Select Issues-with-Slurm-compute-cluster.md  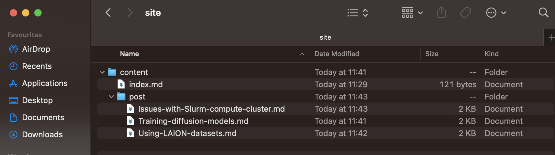tap(326, 109)
